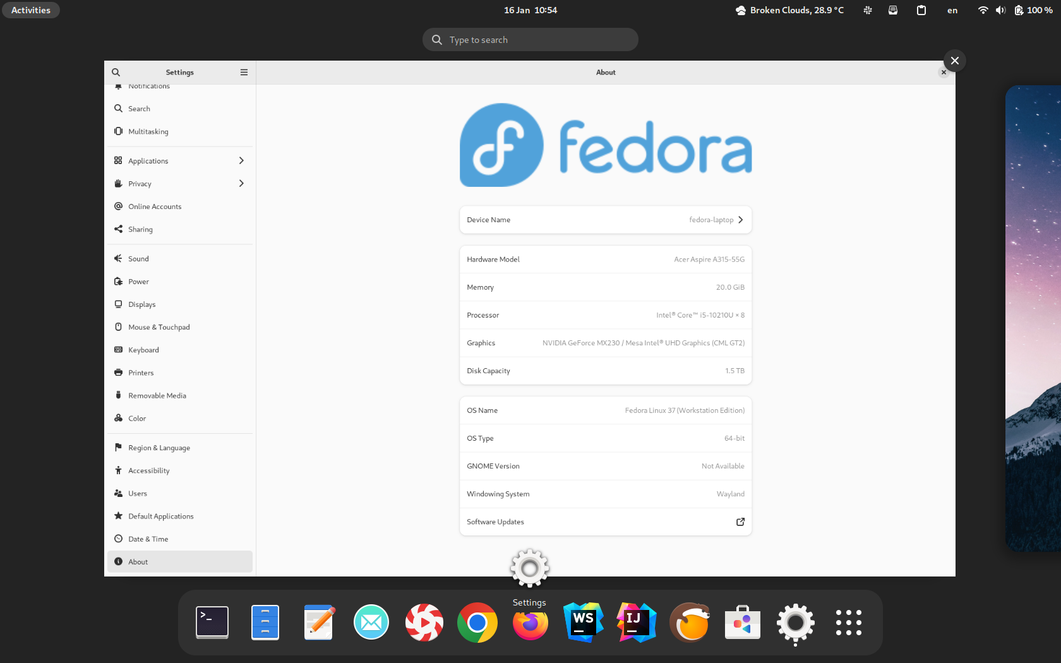Image resolution: width=1061 pixels, height=663 pixels.
Task: Open the battery 100 % indicator
Action: point(1034,10)
